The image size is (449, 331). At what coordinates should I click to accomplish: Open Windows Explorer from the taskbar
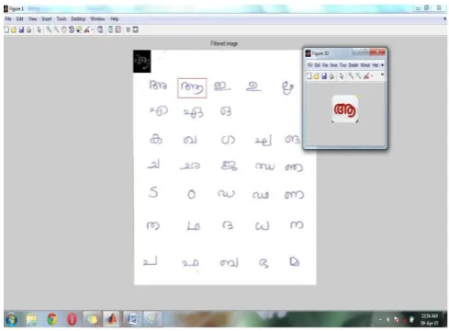pyautogui.click(x=32, y=320)
